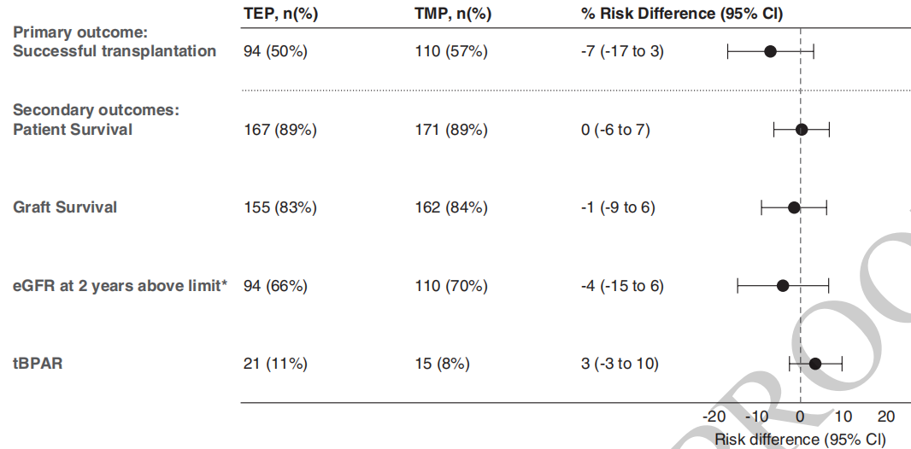Select the 'tBPAR' row label
Viewport: 911px width, 449px height.
pos(38,364)
